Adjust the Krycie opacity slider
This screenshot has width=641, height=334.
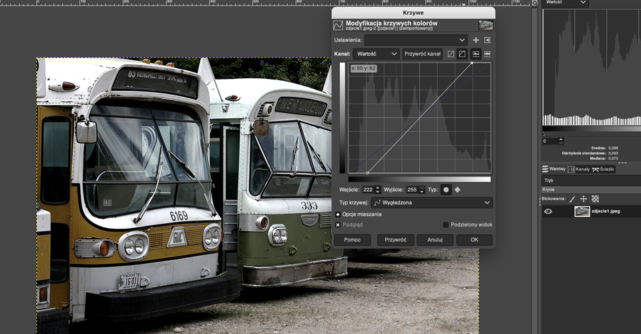(x=591, y=190)
